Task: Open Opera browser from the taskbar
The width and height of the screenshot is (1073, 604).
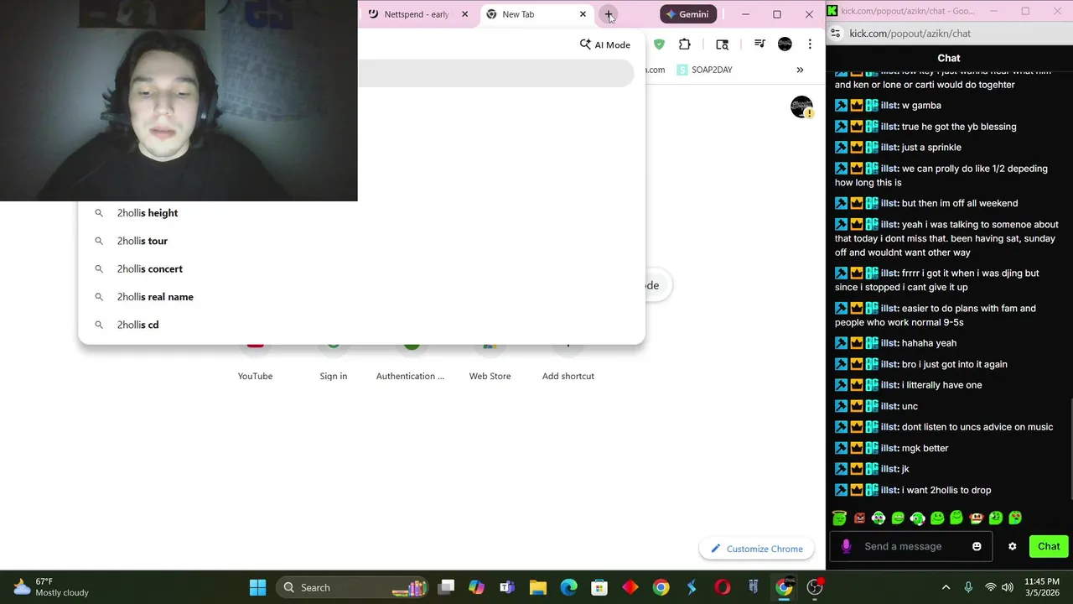Action: 723,587
